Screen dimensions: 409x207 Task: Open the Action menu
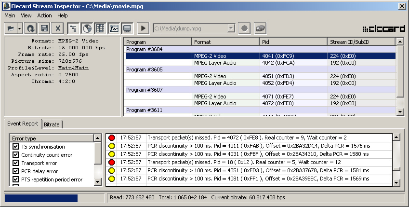point(44,15)
